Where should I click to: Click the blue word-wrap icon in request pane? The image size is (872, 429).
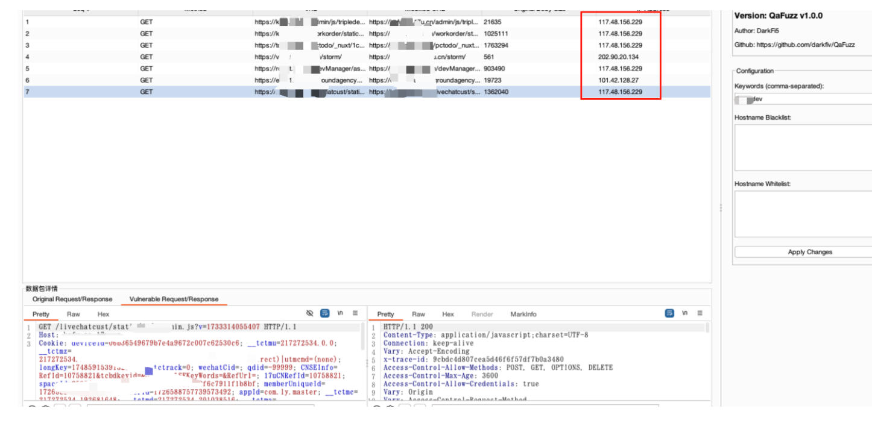tap(324, 313)
